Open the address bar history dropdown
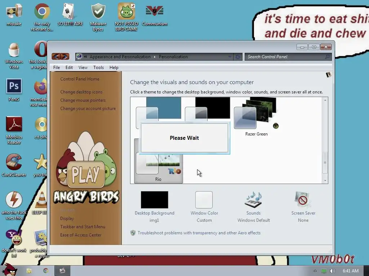The height and width of the screenshot is (276, 369). (x=230, y=57)
